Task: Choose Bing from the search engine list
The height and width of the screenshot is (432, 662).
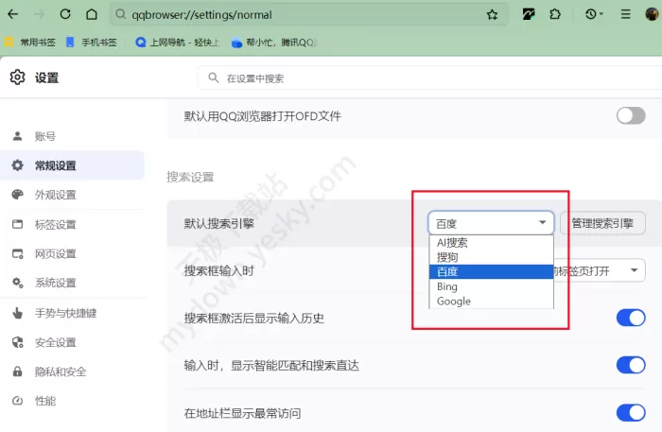Action: pos(491,286)
